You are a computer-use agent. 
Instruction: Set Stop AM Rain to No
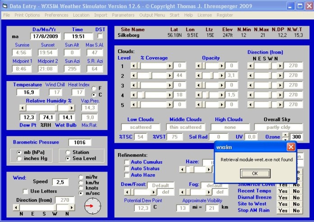[x=296, y=210]
